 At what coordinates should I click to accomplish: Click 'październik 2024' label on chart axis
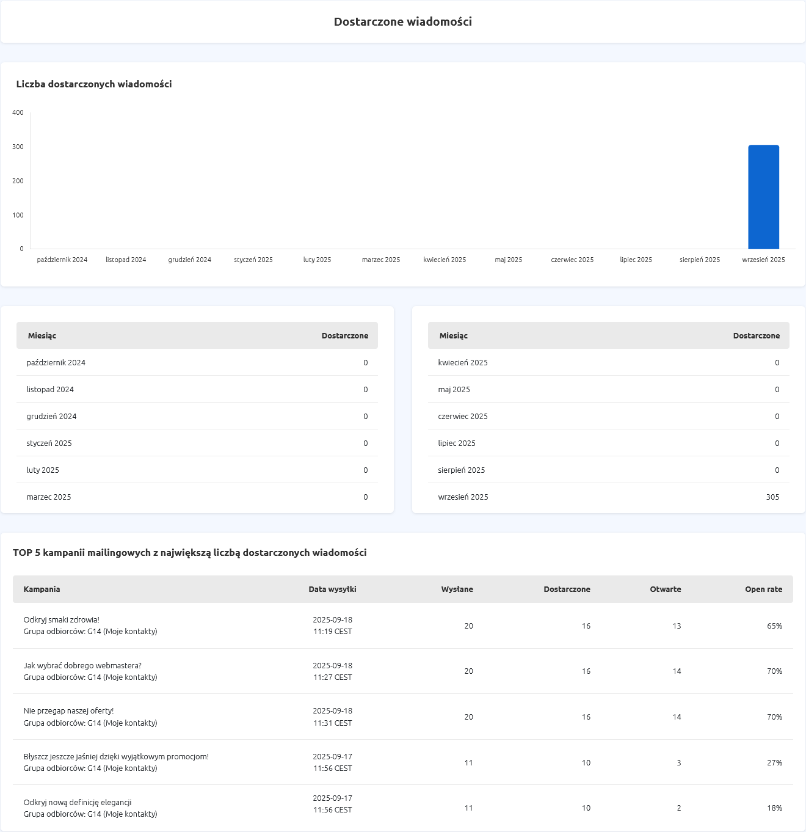62,260
